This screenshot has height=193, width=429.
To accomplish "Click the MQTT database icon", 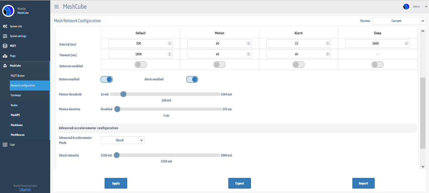I will click(5, 46).
